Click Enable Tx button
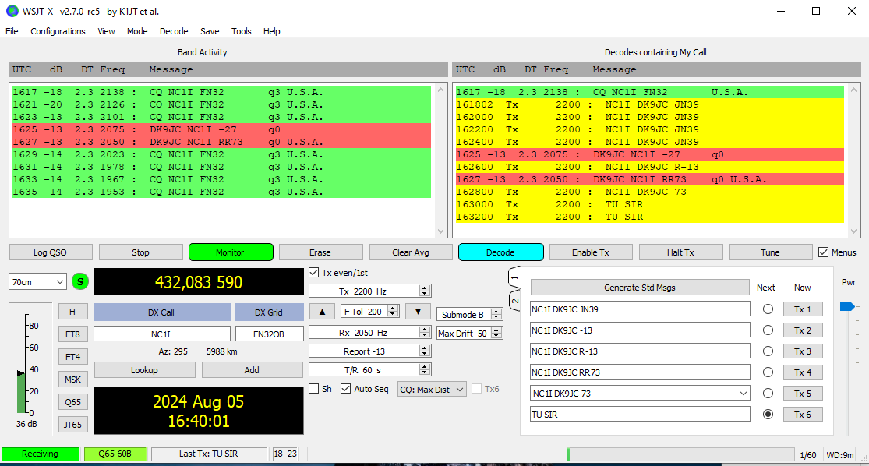The width and height of the screenshot is (869, 466). click(591, 252)
